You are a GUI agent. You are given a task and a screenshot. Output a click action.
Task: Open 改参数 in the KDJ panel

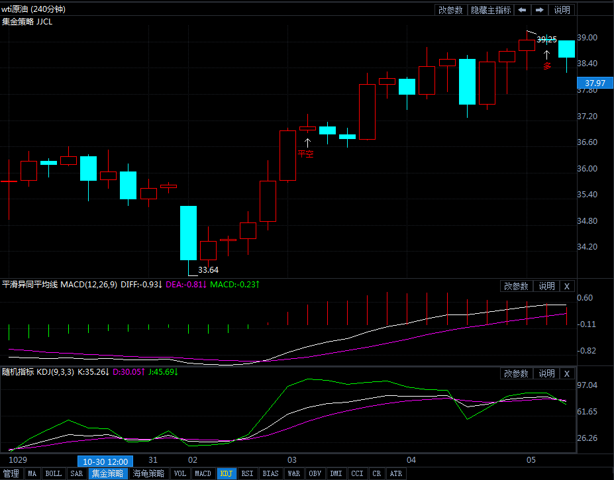(x=516, y=373)
